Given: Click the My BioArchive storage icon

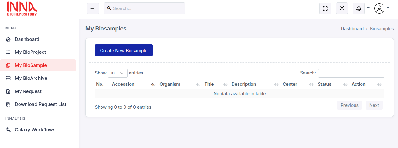Looking at the screenshot, I should [x=9, y=78].
